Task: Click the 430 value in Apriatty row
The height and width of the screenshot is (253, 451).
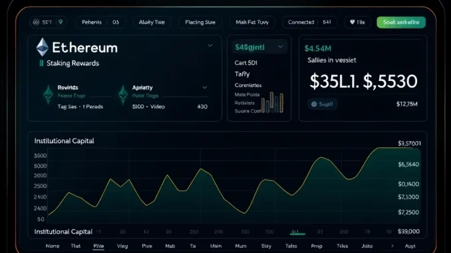Action: click(x=202, y=106)
